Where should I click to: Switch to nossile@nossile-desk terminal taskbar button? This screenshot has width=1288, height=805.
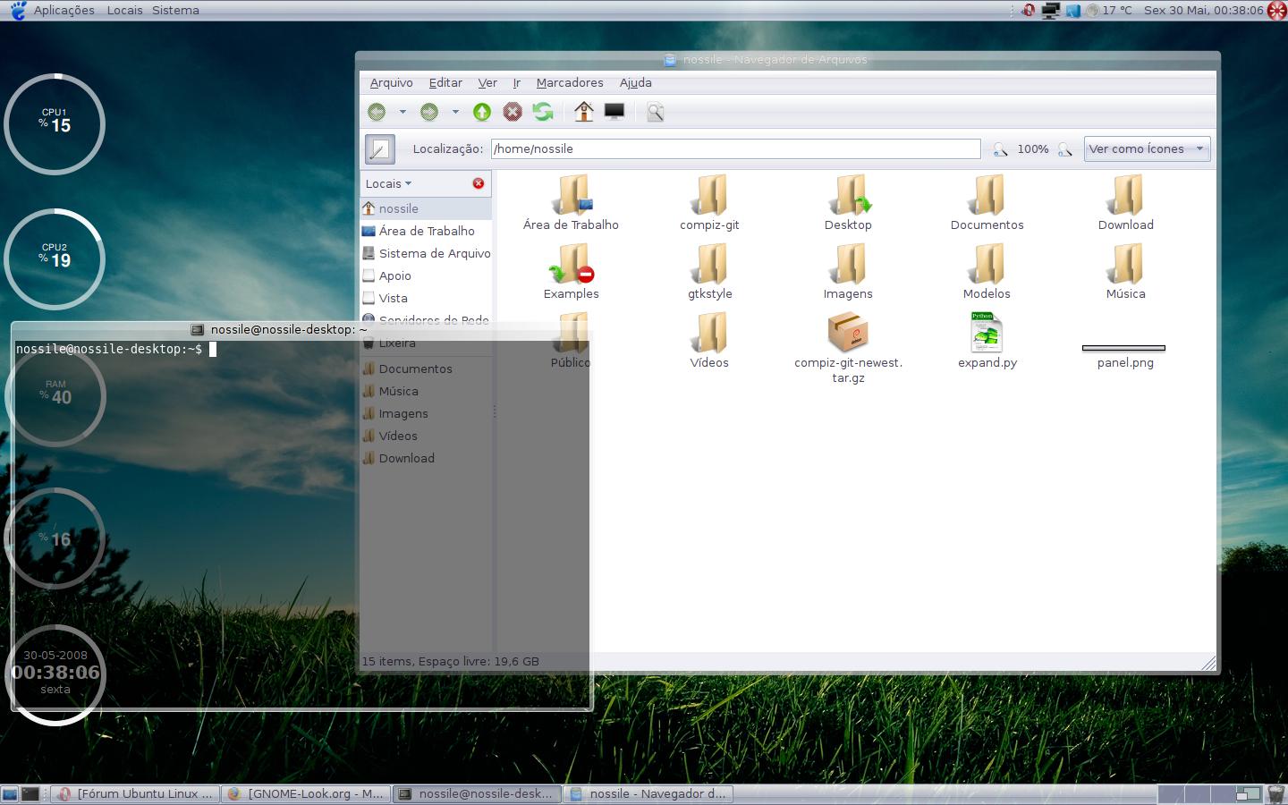pyautogui.click(x=477, y=793)
